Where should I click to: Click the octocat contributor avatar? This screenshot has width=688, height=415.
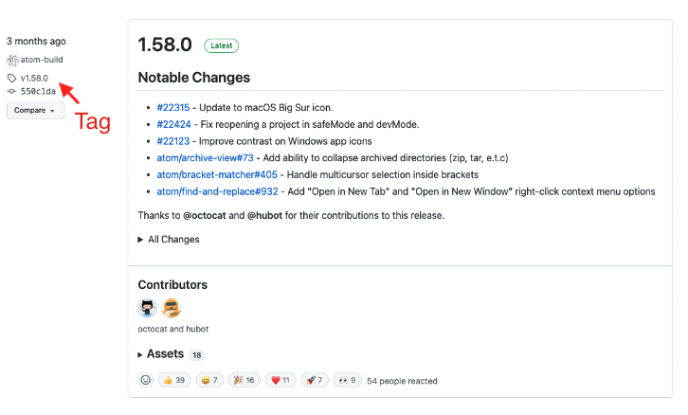(x=147, y=308)
